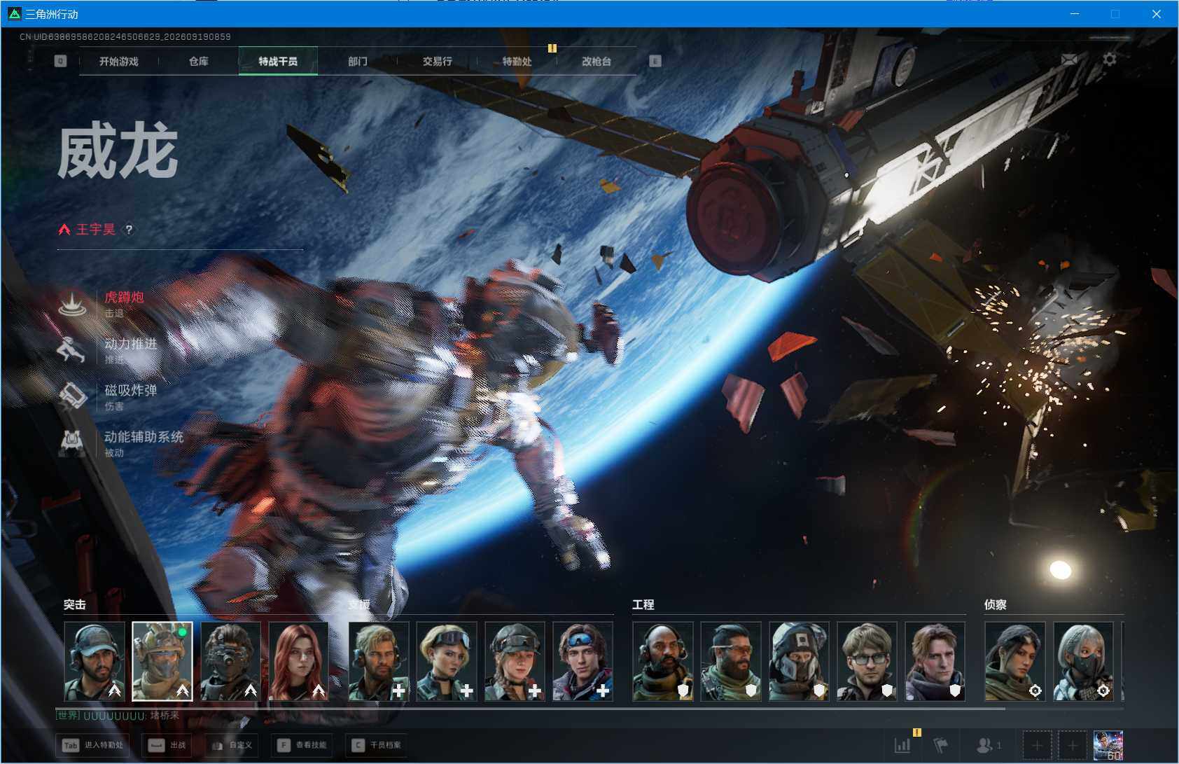This screenshot has width=1179, height=764.
Task: Select the support operator with blue goggles
Action: tap(582, 661)
